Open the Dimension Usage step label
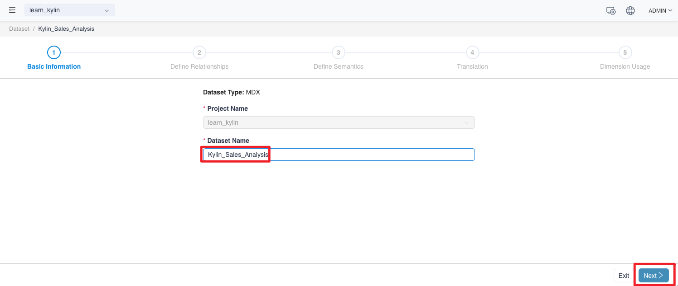 click(x=625, y=66)
